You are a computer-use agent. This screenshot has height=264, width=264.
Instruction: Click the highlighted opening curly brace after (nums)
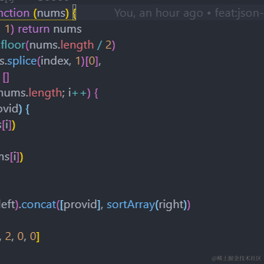pos(75,13)
